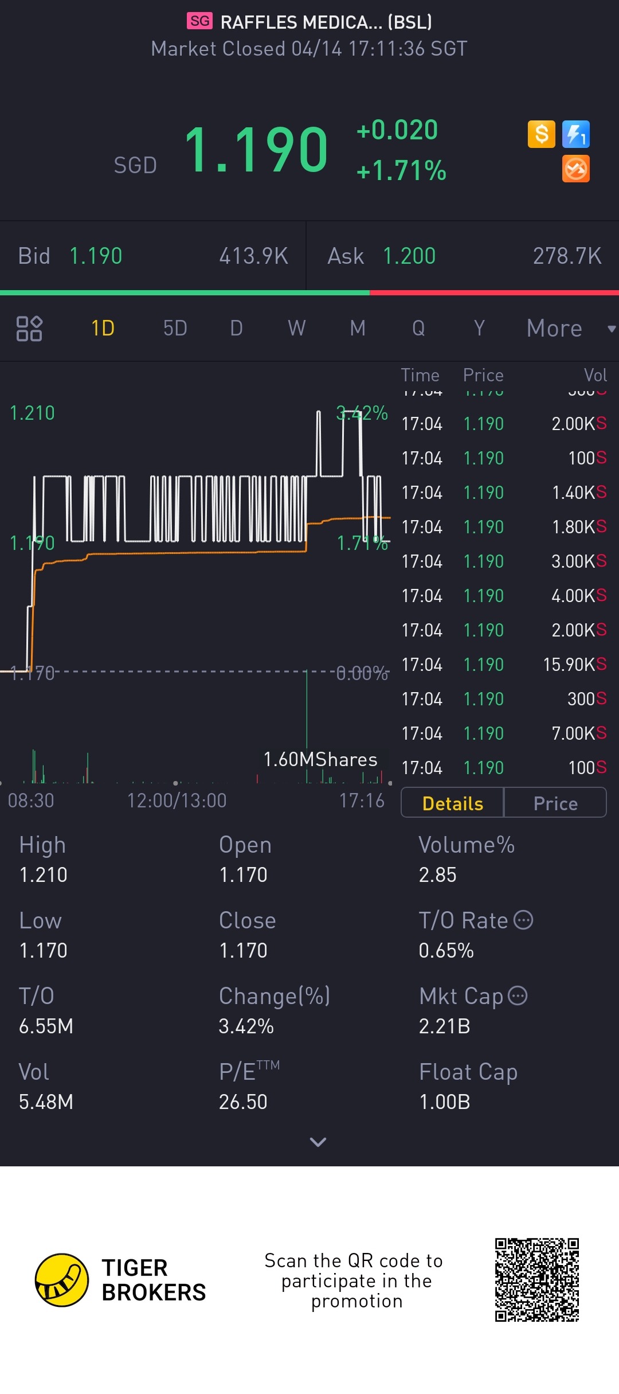Tap the Bid 1.190 quote panel
This screenshot has height=1394, width=619.
(153, 256)
